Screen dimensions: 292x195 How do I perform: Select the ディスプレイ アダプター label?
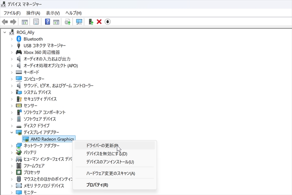[x=41, y=132]
